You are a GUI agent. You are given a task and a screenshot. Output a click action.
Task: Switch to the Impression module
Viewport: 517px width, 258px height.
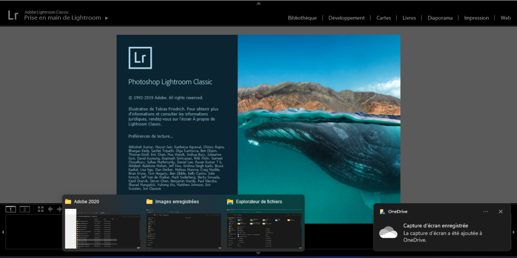(x=476, y=18)
